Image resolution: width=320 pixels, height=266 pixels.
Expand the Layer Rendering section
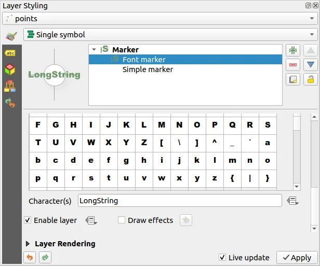[28, 244]
